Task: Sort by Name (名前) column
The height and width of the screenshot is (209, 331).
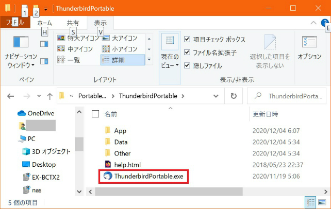Action: pos(111,114)
